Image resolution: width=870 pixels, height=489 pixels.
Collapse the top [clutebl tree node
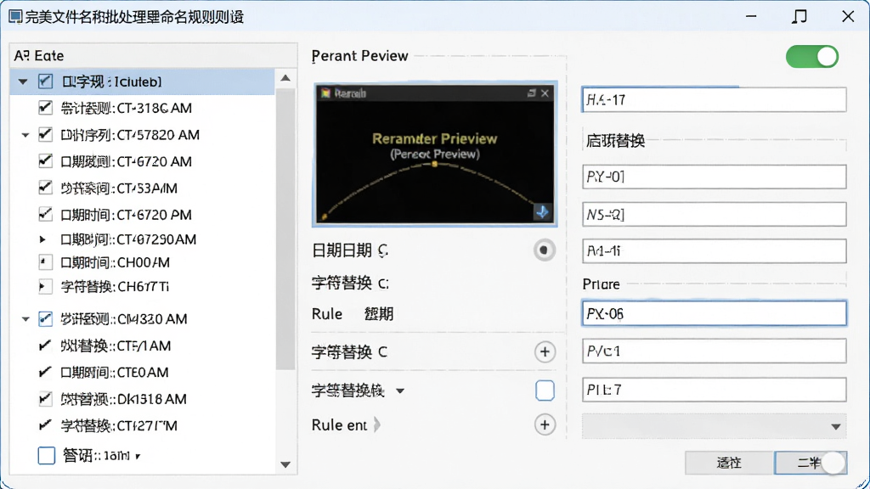click(x=23, y=81)
